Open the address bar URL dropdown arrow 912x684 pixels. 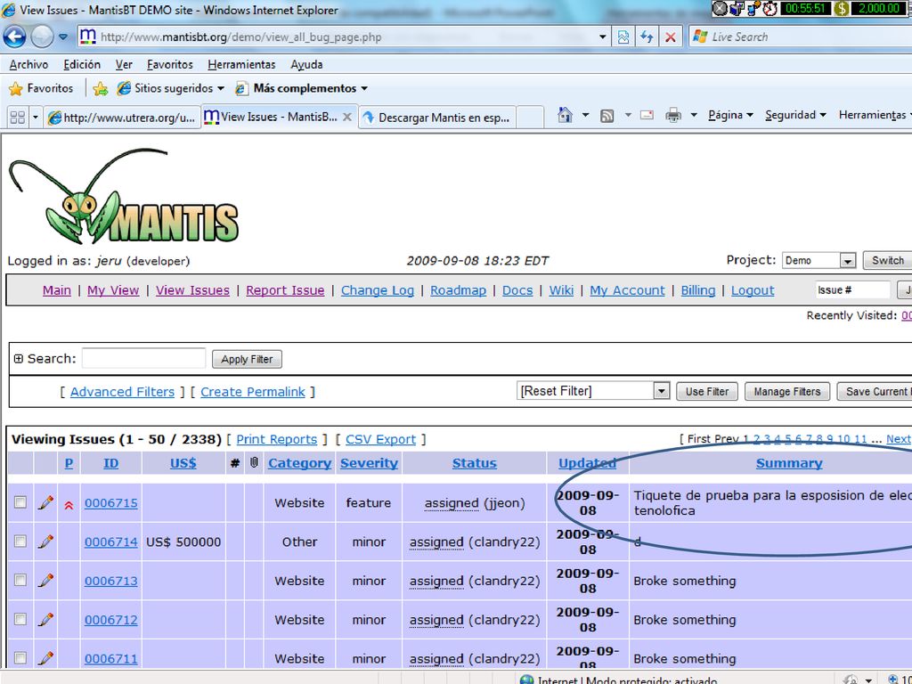(603, 37)
